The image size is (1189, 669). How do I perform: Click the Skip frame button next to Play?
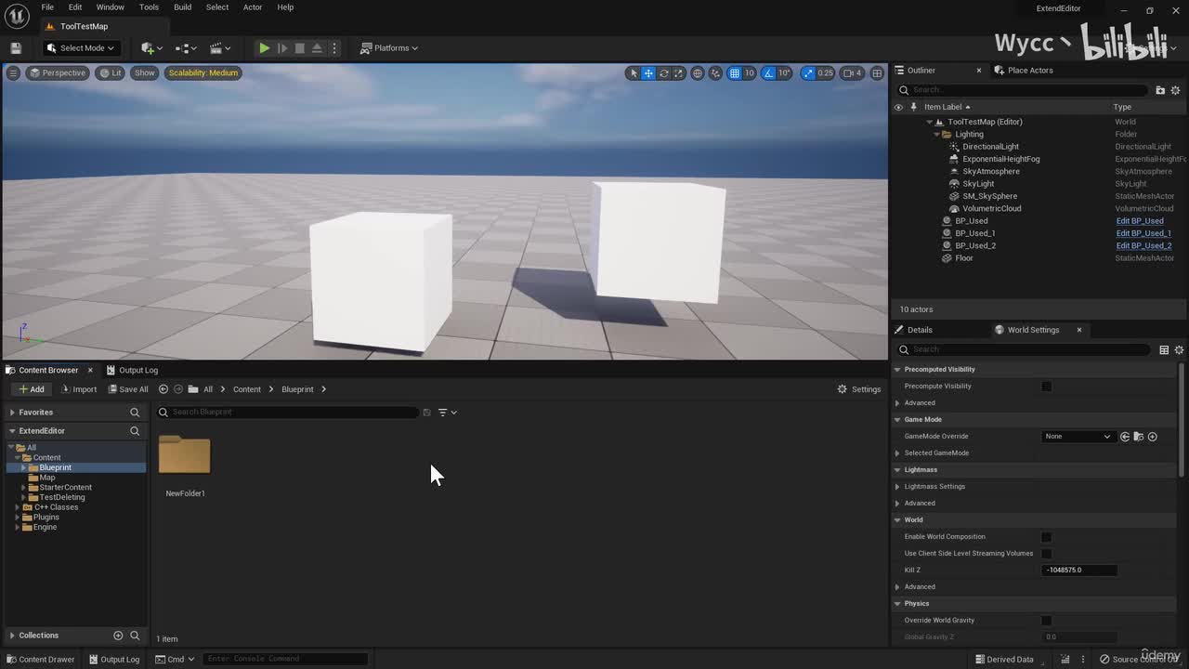282,48
